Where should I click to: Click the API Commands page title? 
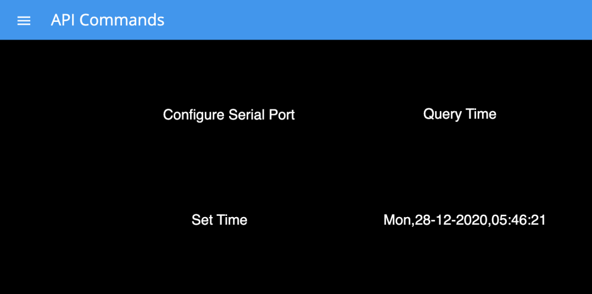(x=107, y=20)
